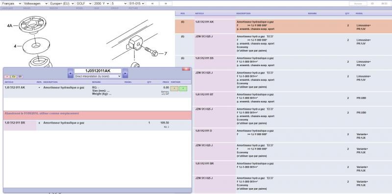Expand the Europe+ (EU) region dropdown
The height and width of the screenshot is (194, 392).
(62, 3)
